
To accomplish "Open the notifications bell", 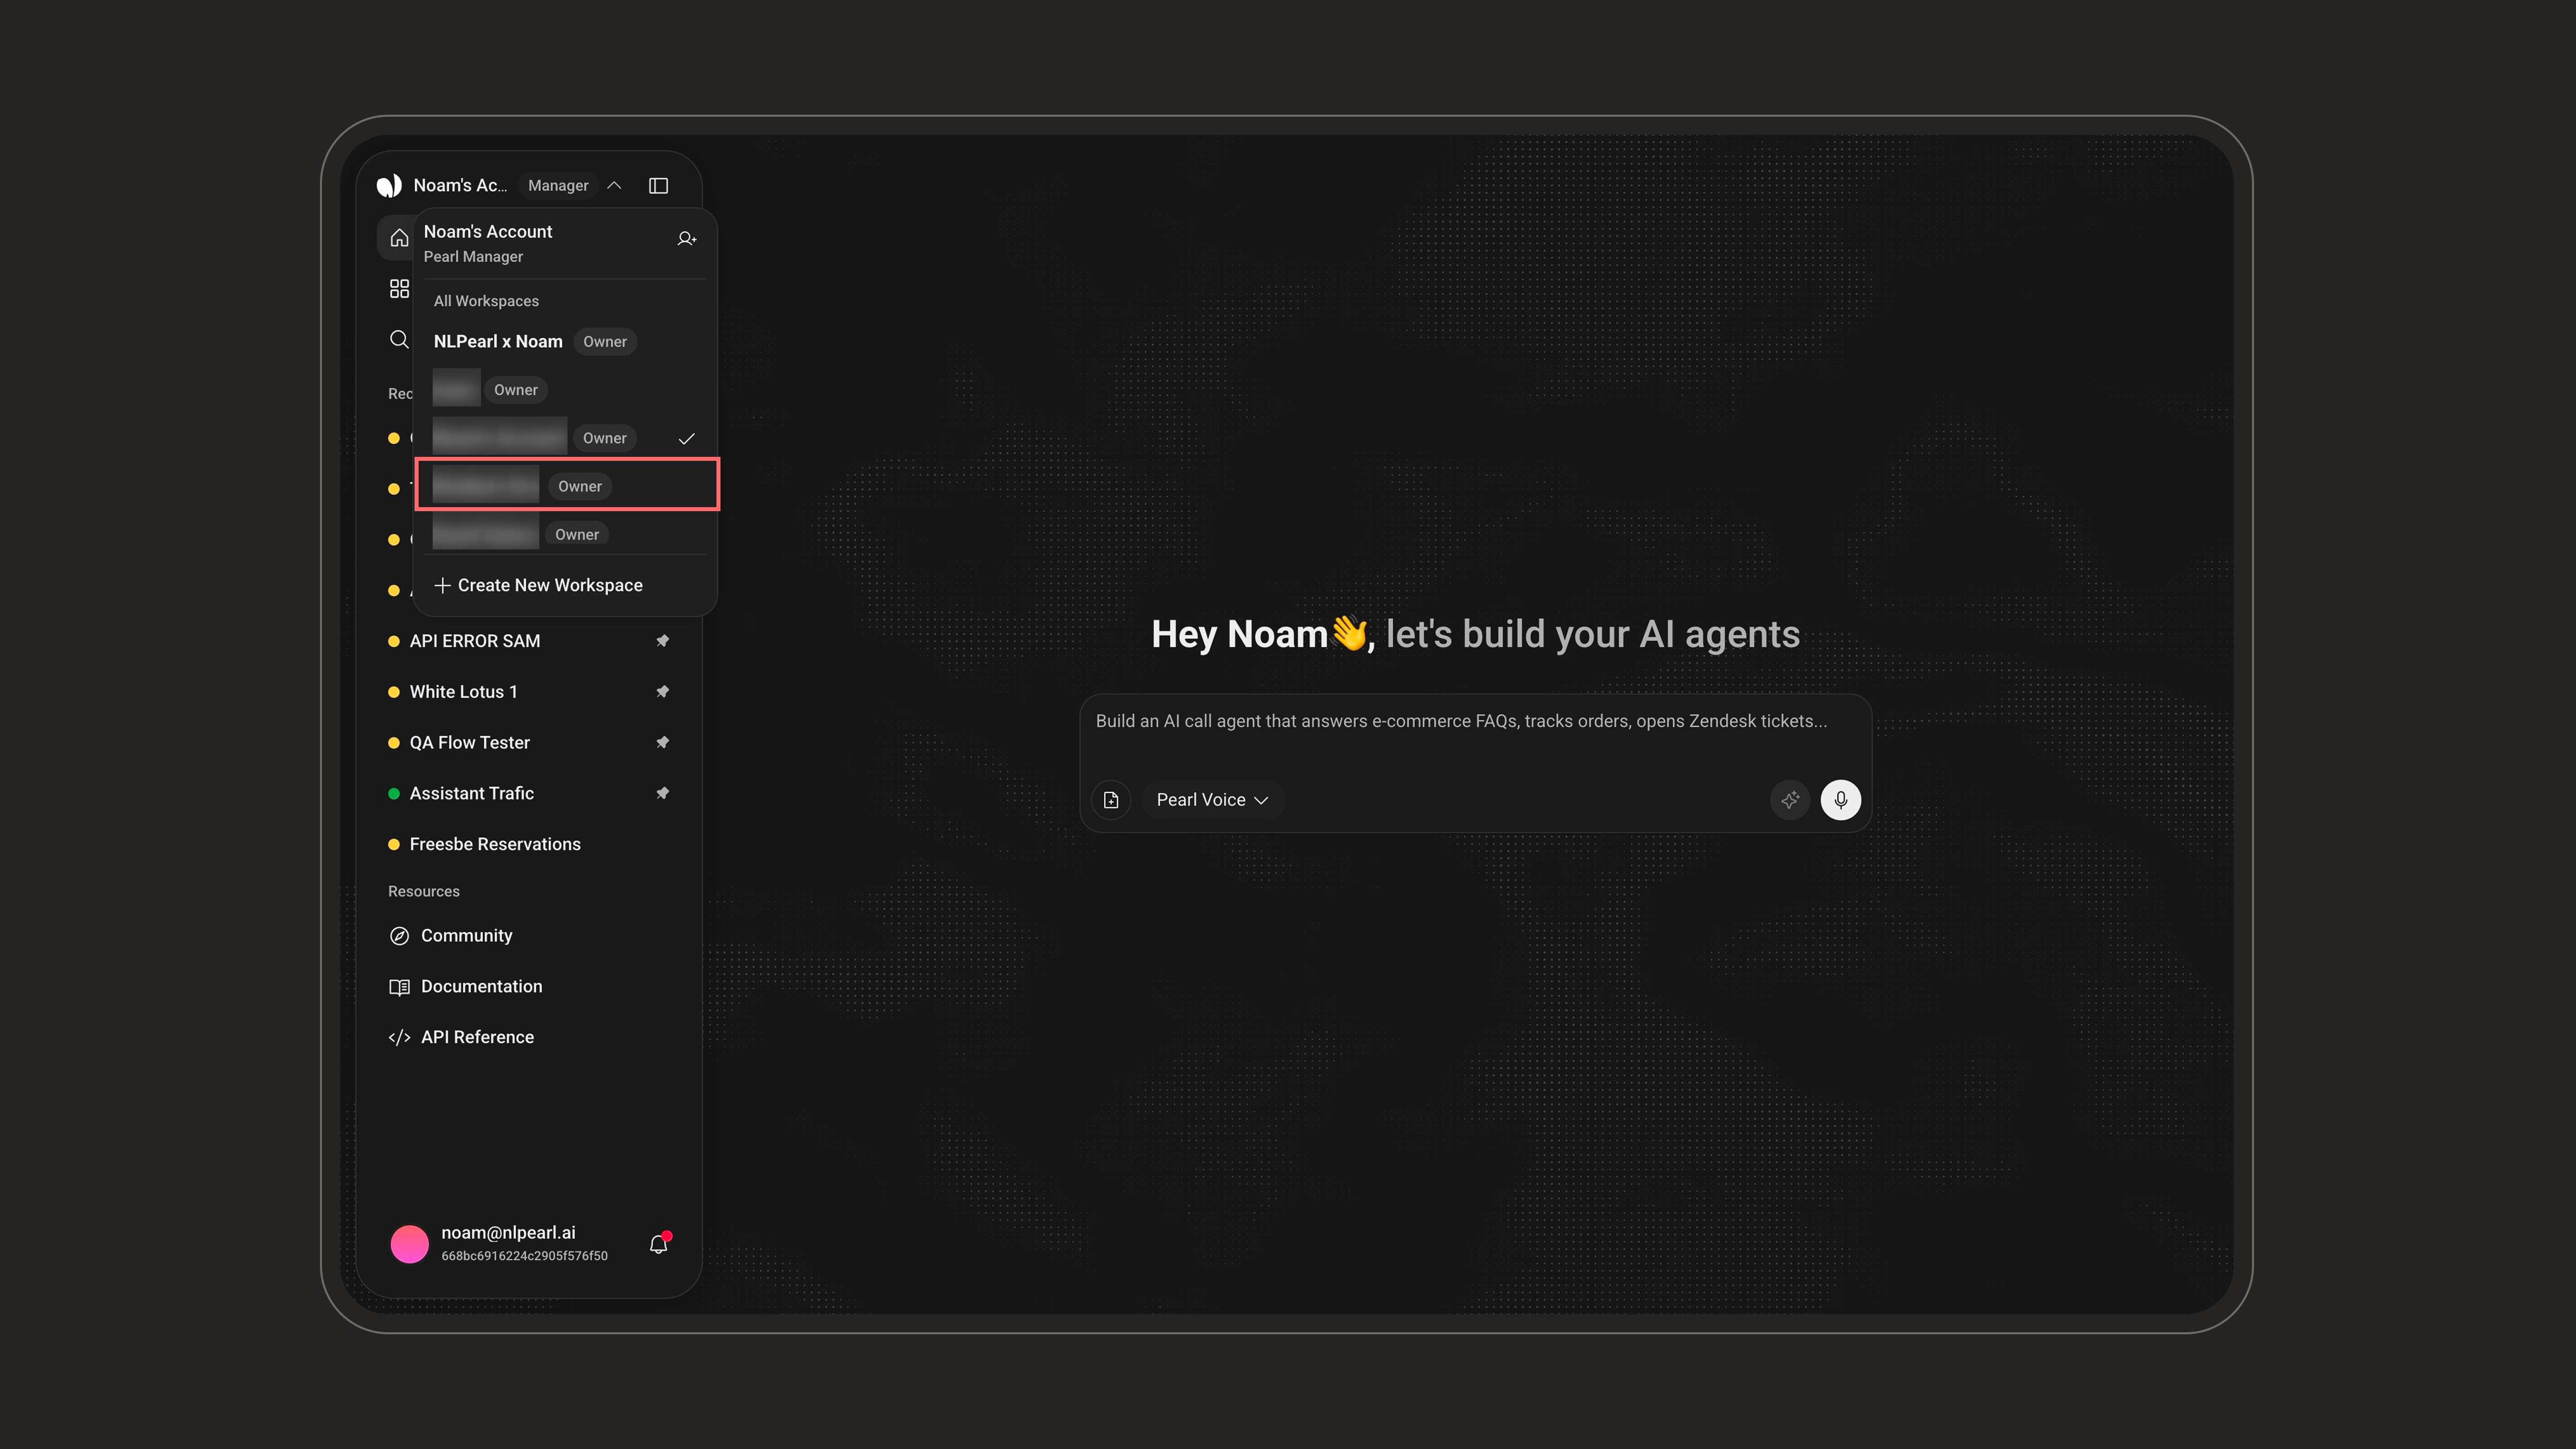I will (x=658, y=1244).
